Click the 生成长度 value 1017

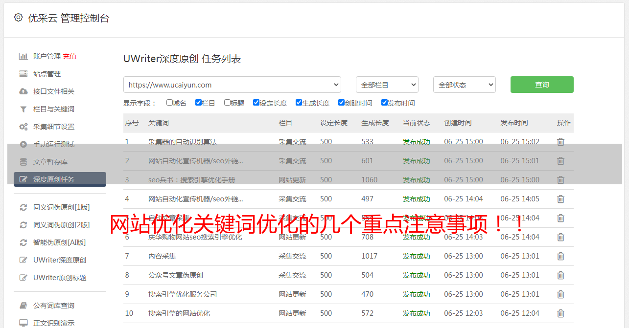(x=370, y=256)
